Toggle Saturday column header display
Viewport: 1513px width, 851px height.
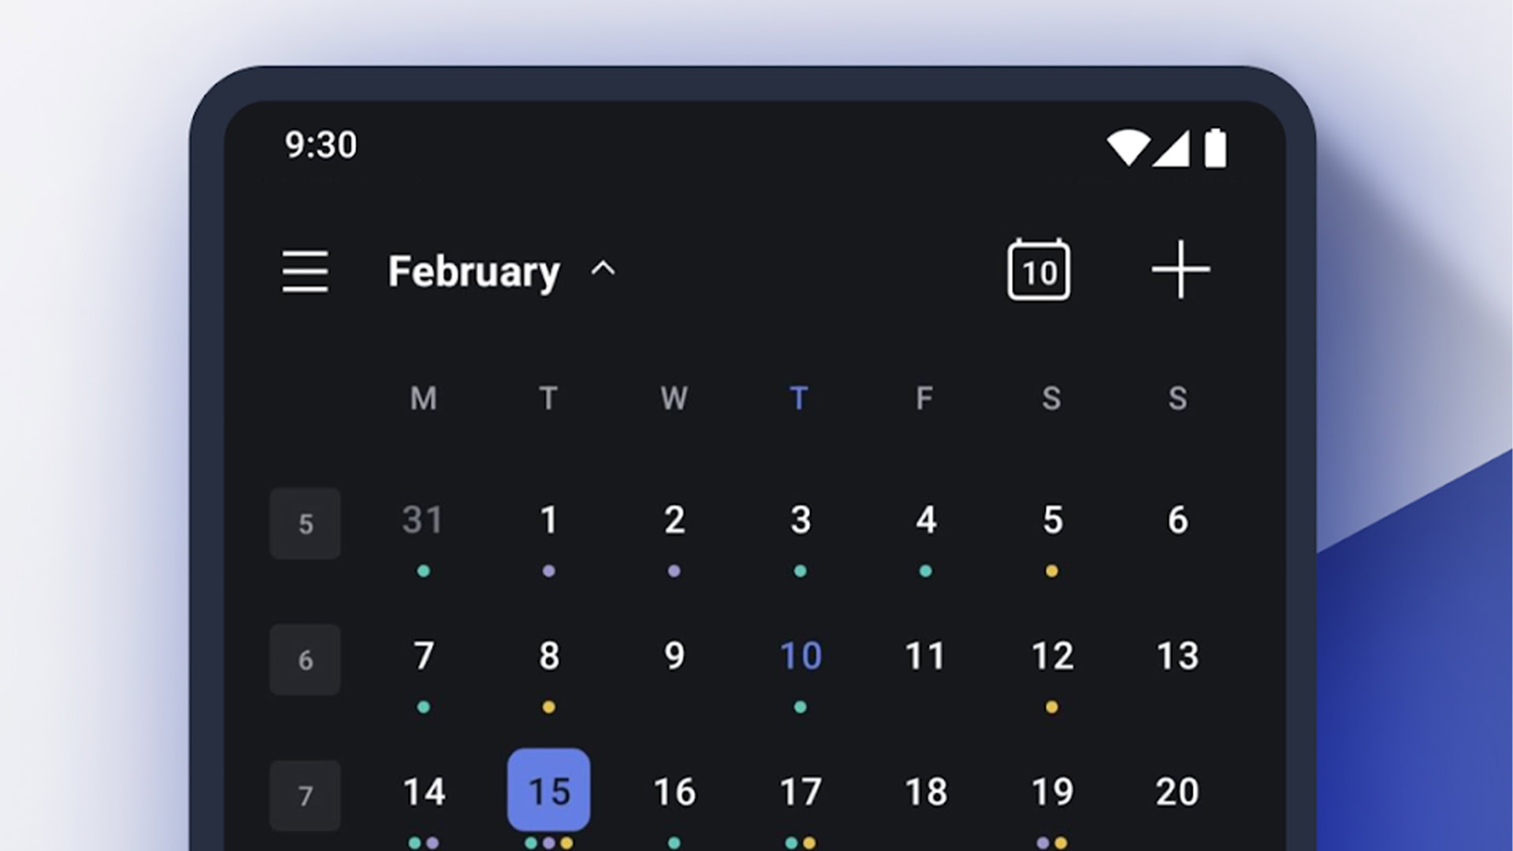[1050, 399]
